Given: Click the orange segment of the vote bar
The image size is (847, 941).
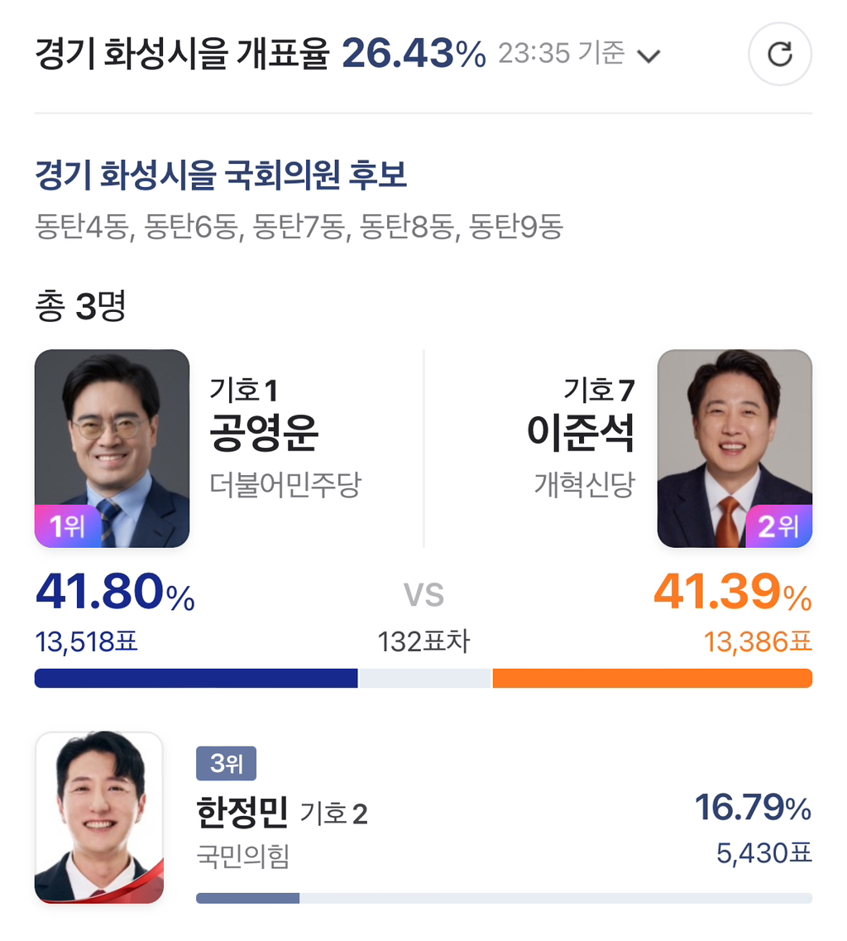Looking at the screenshot, I should (653, 678).
